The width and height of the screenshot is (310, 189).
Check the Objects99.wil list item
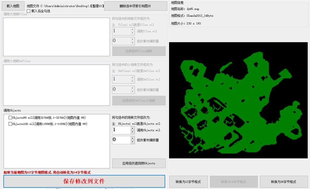click(10, 118)
